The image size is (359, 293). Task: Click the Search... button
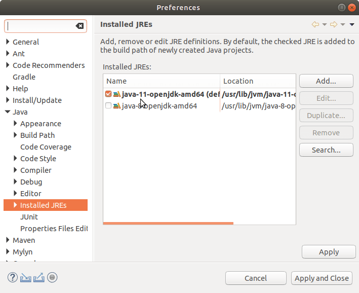(326, 150)
